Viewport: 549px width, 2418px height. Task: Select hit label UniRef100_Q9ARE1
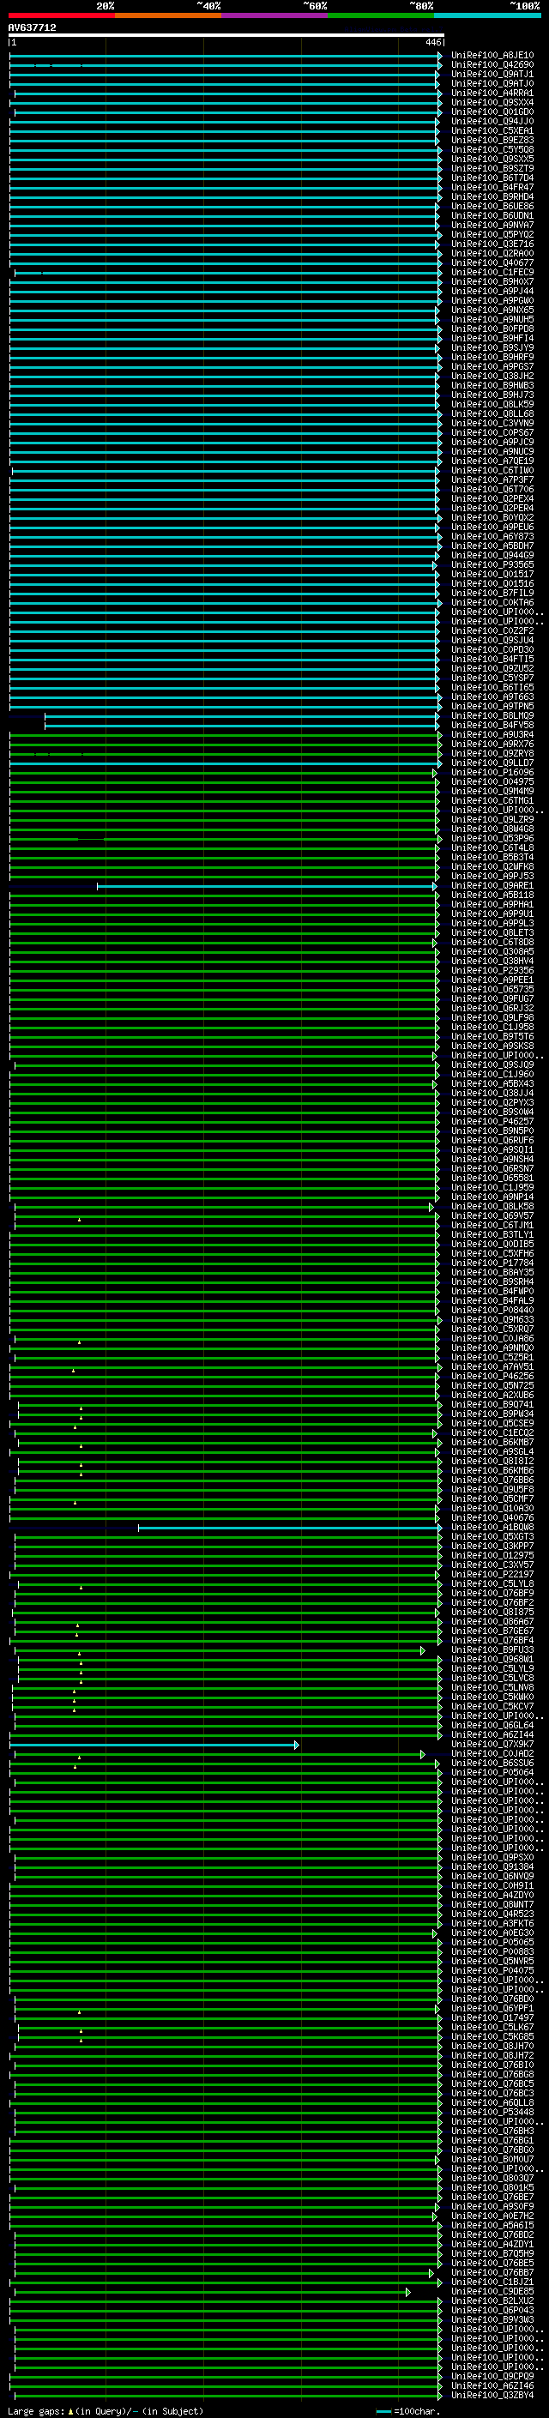point(492,885)
